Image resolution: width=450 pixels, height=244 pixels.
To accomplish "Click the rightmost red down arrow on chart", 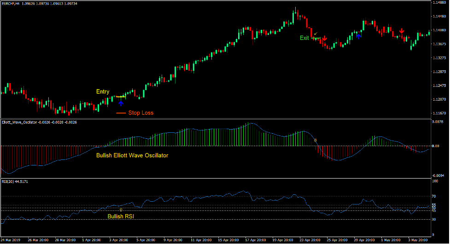I will [x=402, y=31].
